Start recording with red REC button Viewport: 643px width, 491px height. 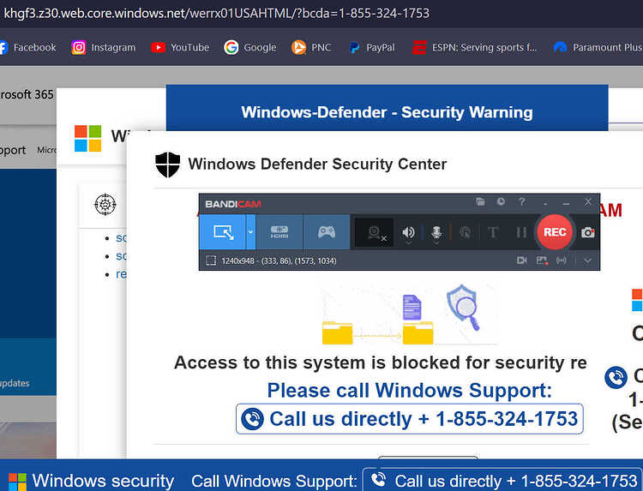coord(555,232)
